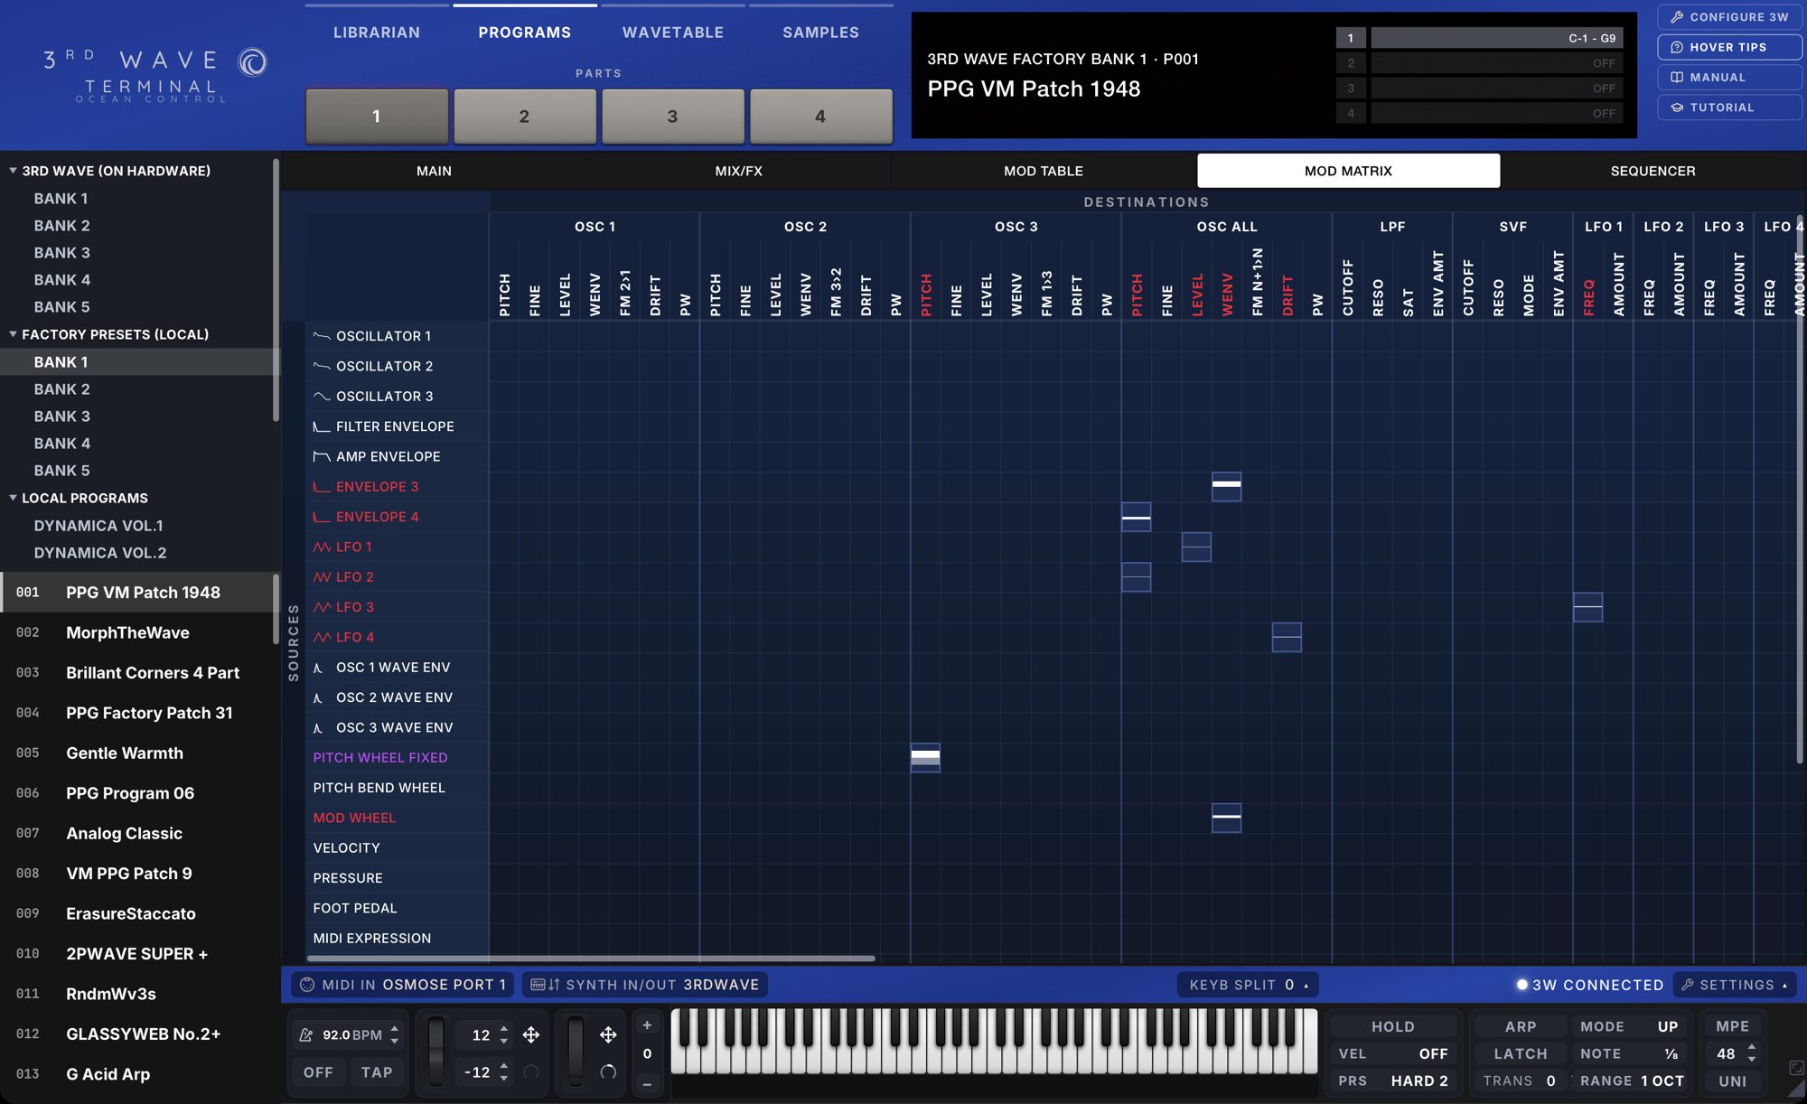Select Part 4 button
This screenshot has height=1104, width=1807.
coord(820,116)
